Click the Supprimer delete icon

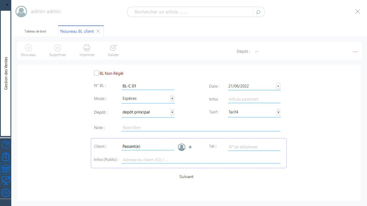[57, 48]
